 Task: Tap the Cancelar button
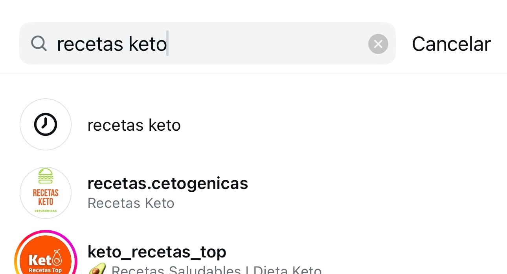(x=451, y=44)
